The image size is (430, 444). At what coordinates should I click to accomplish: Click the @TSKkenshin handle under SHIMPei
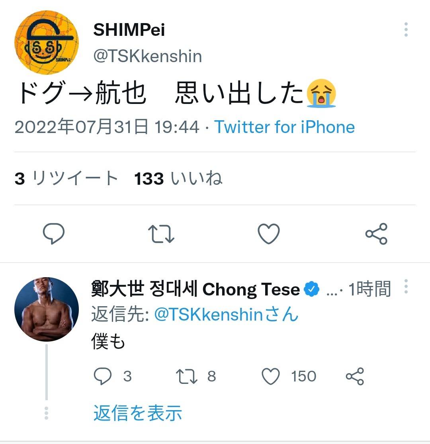tap(147, 57)
